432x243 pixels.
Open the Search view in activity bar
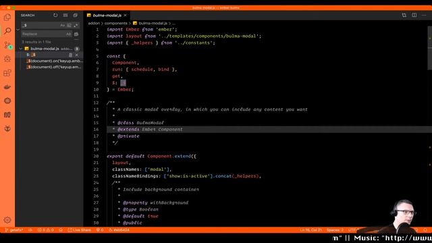click(7, 31)
